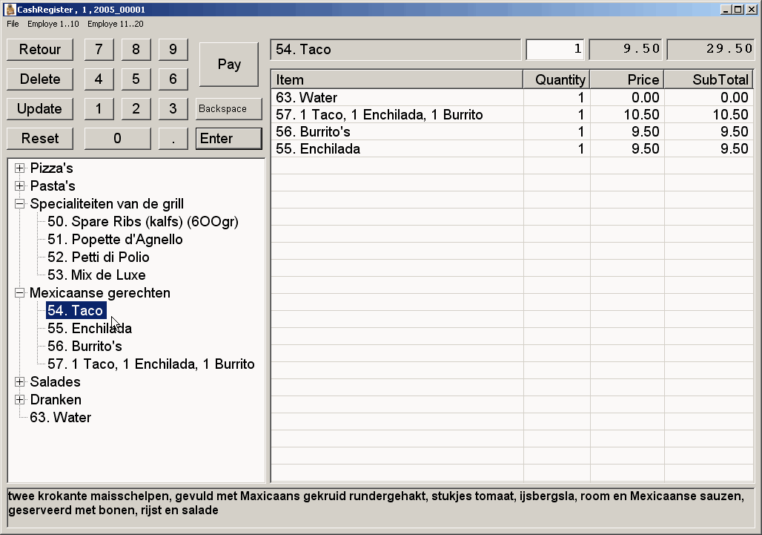The width and height of the screenshot is (762, 535).
Task: Open the Employe 1..10 menu
Action: (x=53, y=24)
